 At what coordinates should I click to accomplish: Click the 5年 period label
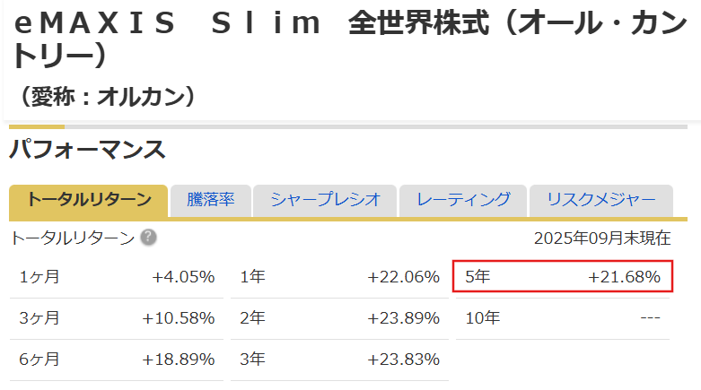tap(478, 277)
